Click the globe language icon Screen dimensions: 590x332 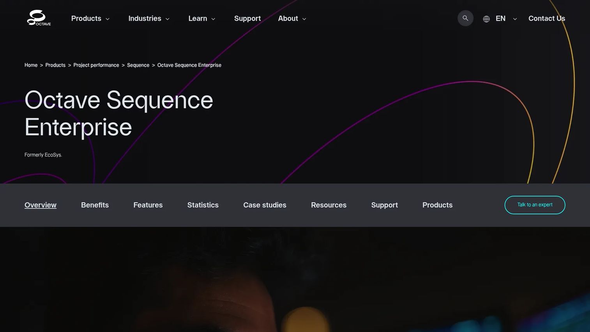coord(486,19)
